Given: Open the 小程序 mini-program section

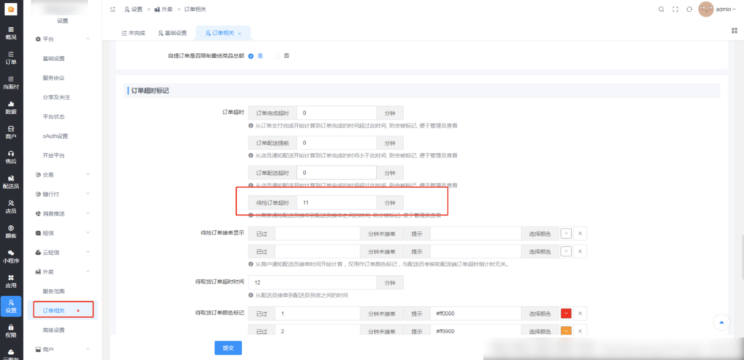Looking at the screenshot, I should click(x=11, y=255).
